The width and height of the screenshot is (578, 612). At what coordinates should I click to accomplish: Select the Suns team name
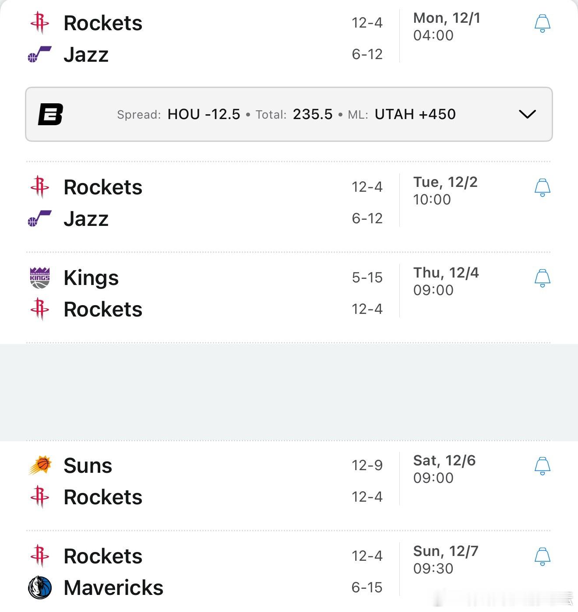coord(88,465)
